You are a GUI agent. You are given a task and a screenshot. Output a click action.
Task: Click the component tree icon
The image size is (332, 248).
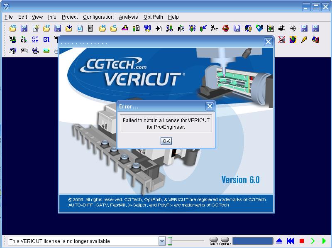24,39
